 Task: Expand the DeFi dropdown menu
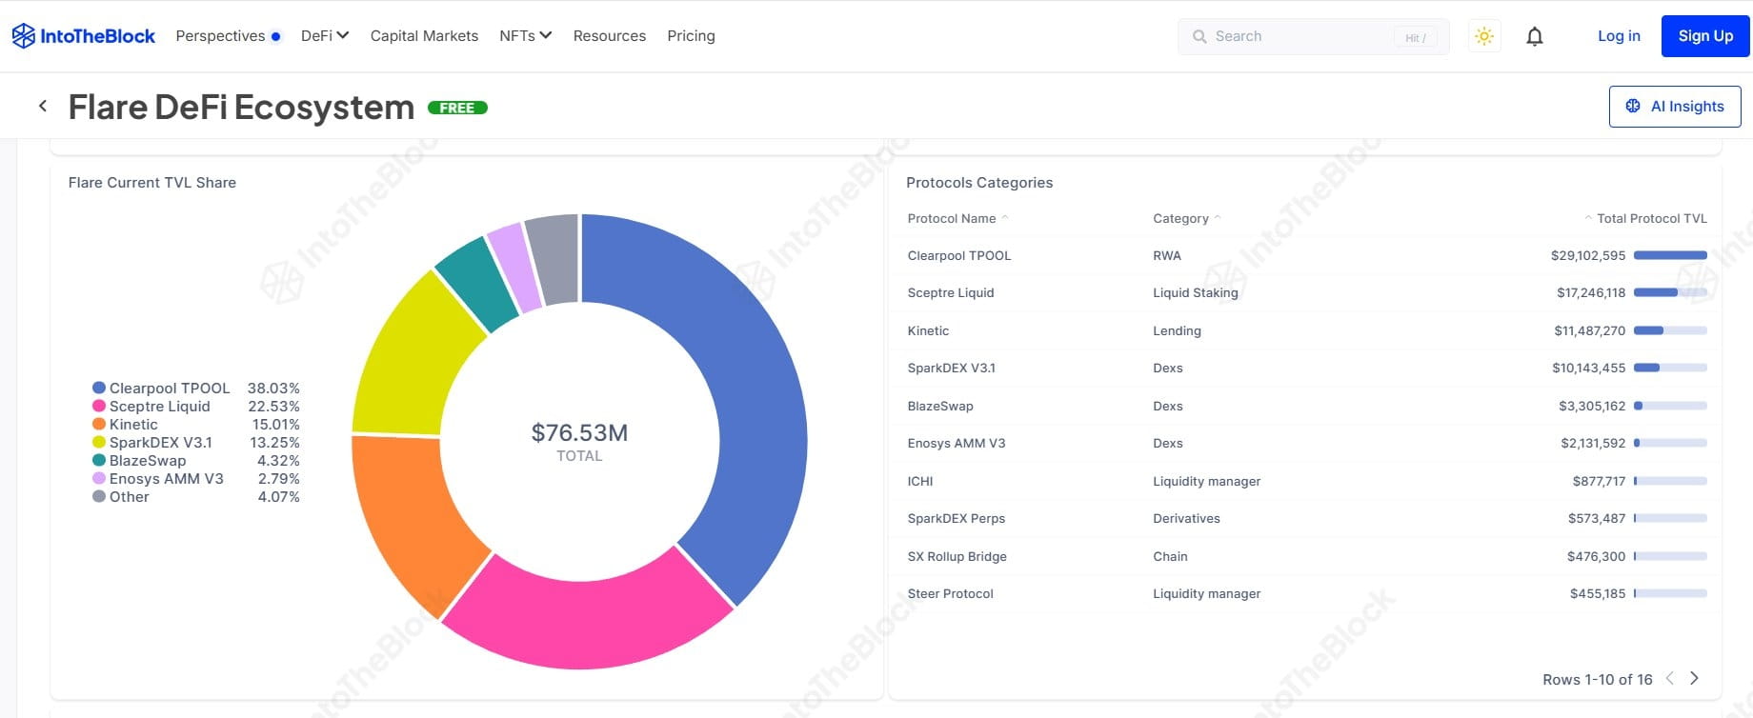324,36
